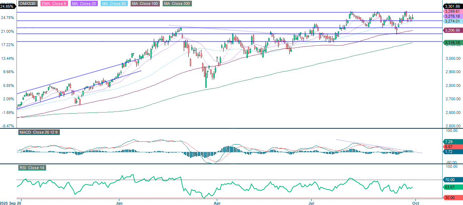The height and width of the screenshot is (205, 463).
Task: Select the 3,274.01 MA price tag
Action: coord(452,21)
